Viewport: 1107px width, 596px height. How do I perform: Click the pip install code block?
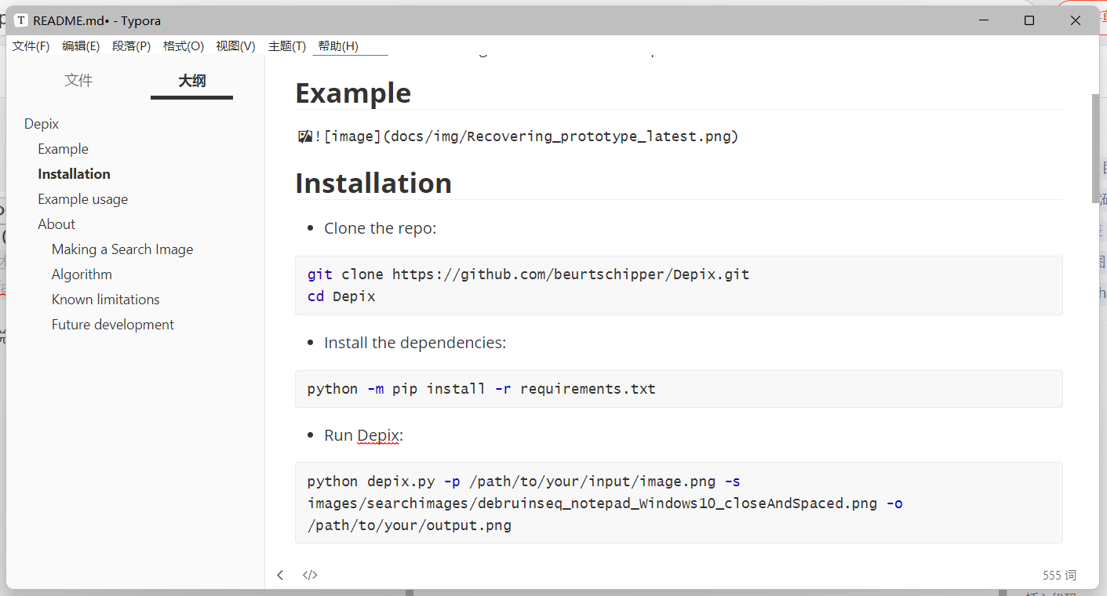tap(679, 389)
